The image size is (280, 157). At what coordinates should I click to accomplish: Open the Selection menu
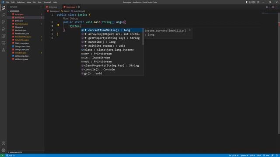coord(21,2)
